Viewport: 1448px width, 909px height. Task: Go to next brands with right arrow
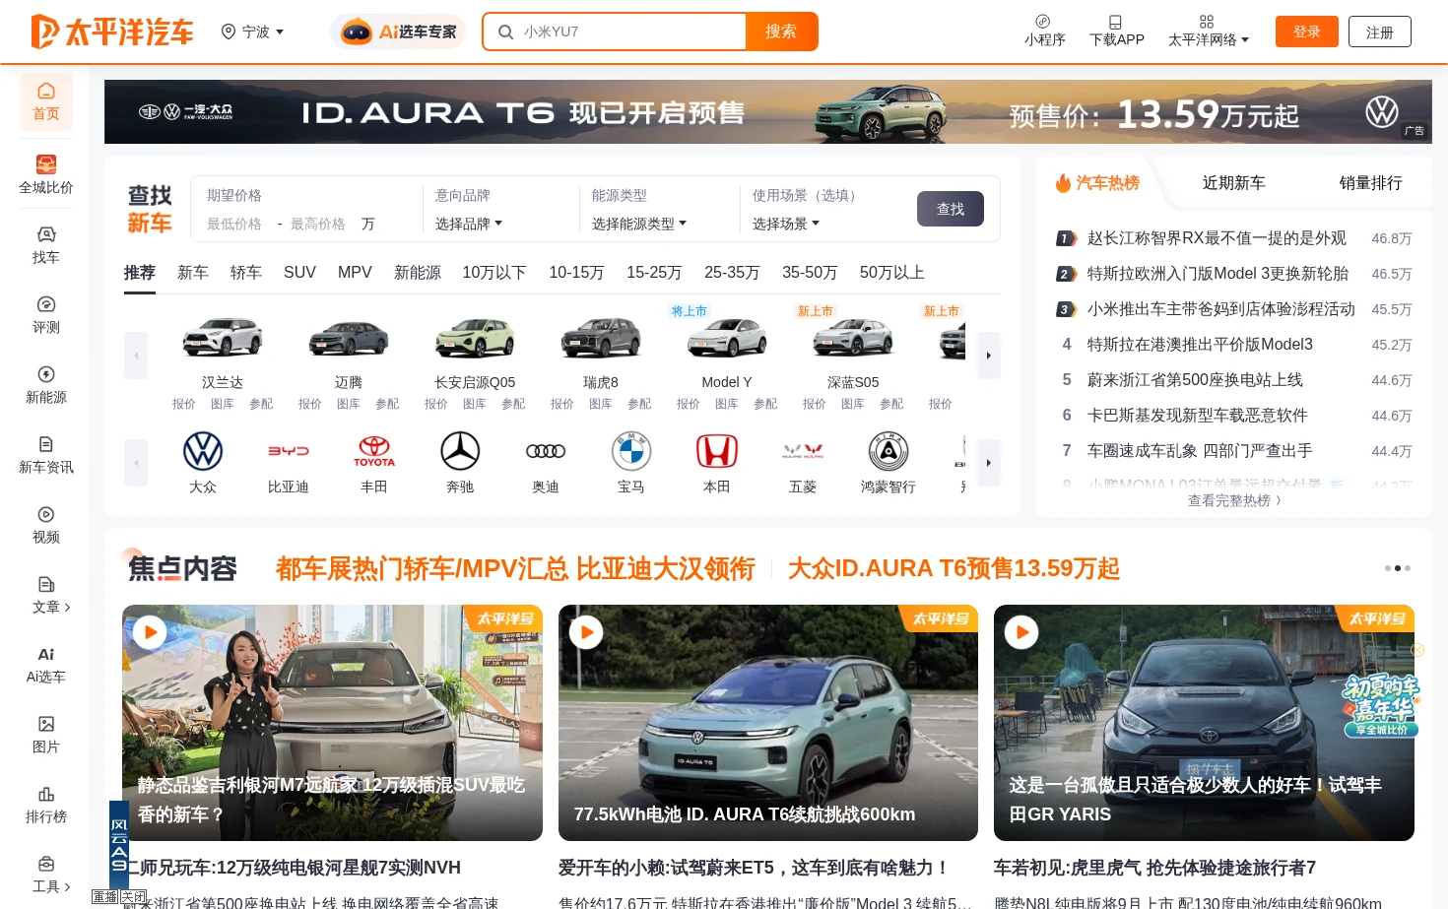pyautogui.click(x=989, y=463)
